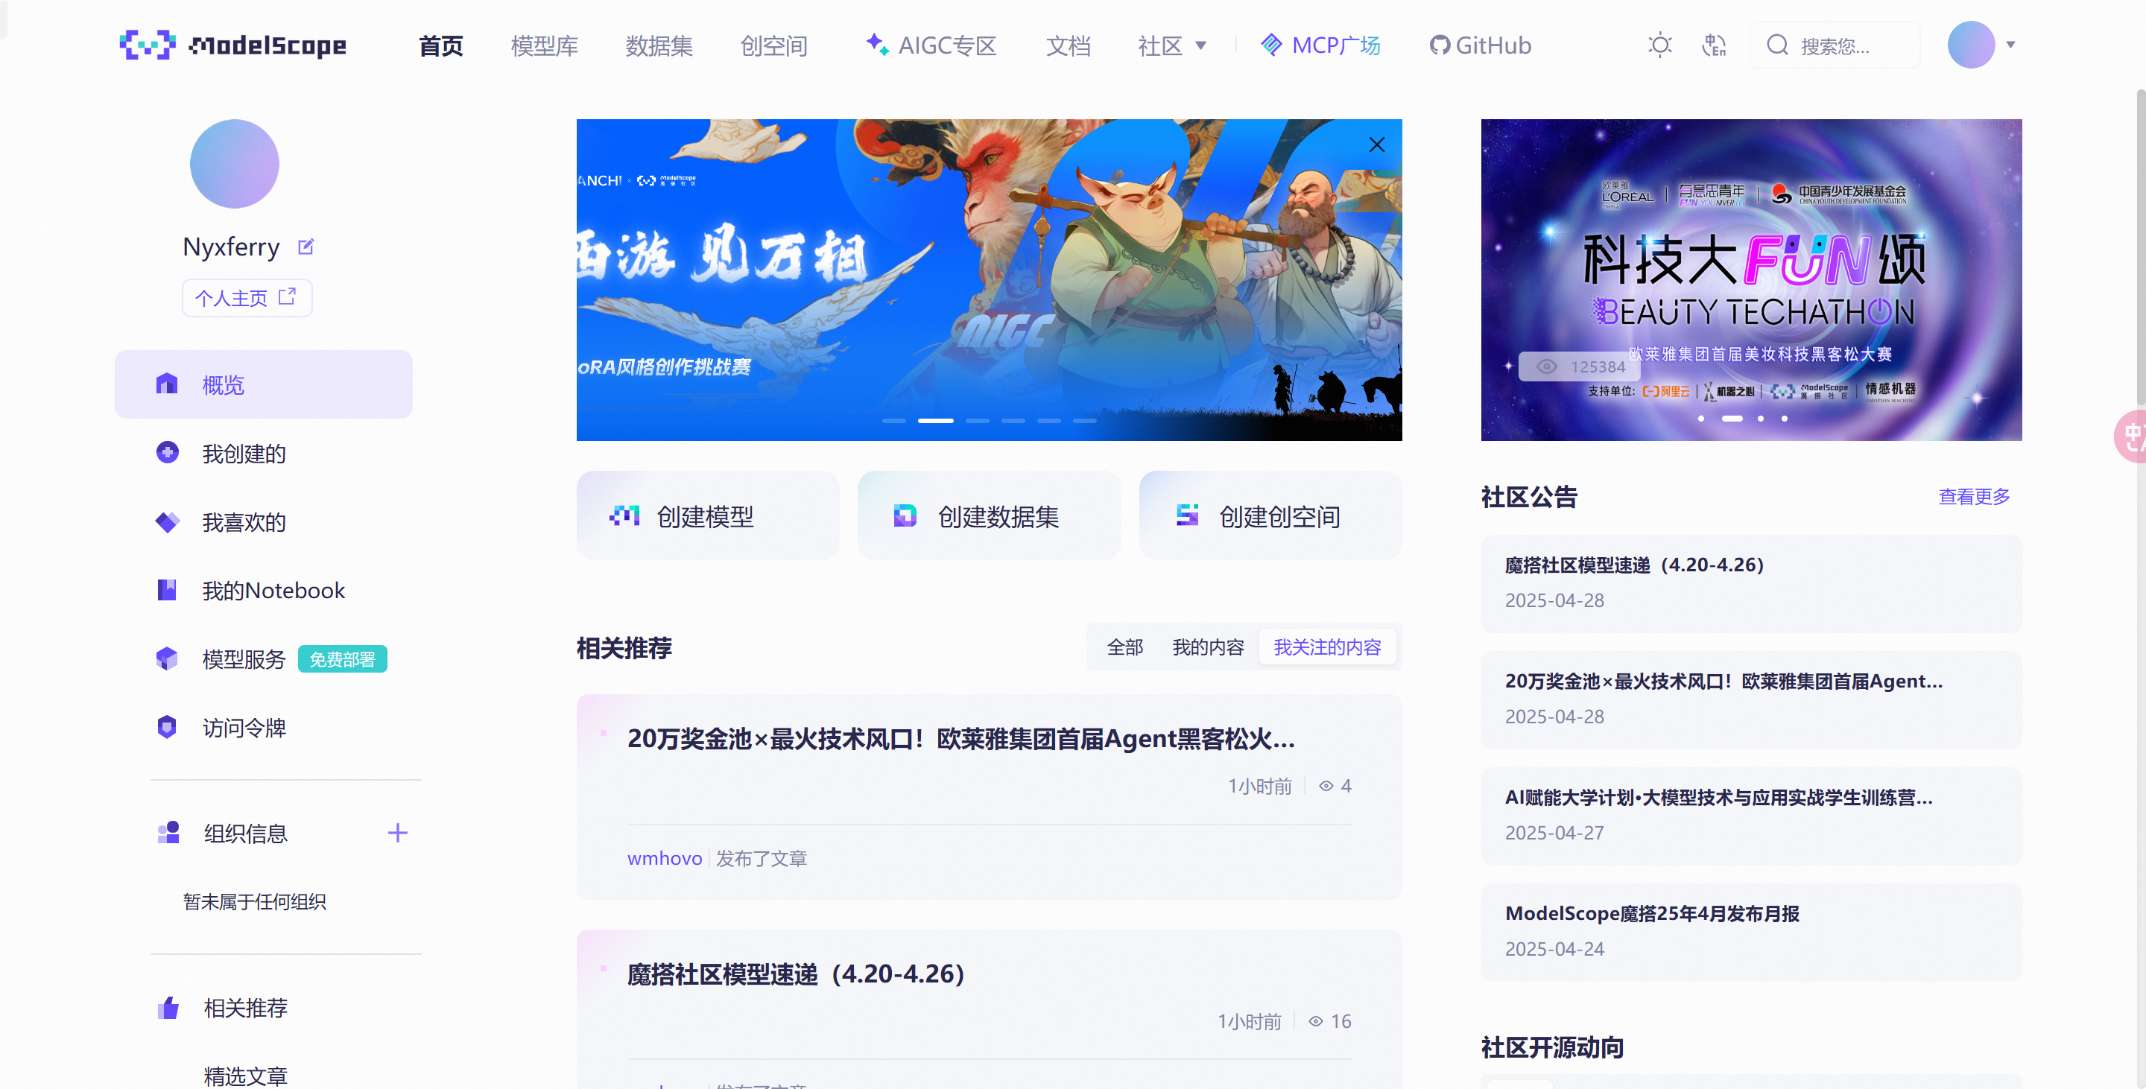Click 创建数据集 card icon
The height and width of the screenshot is (1089, 2146).
pyautogui.click(x=905, y=516)
